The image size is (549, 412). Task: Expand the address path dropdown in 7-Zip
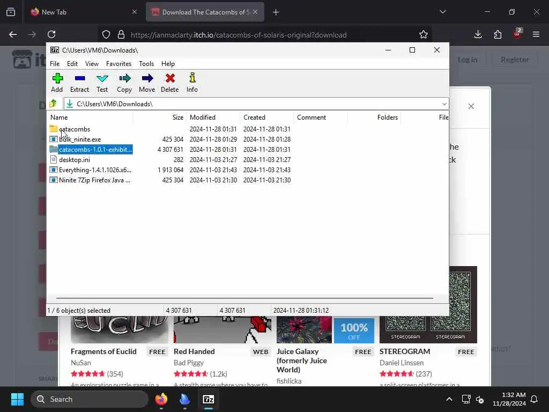[x=444, y=104]
